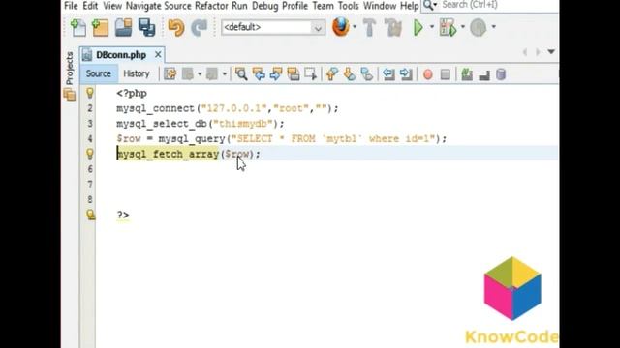Click the Stop Macro Recording square icon

point(446,74)
